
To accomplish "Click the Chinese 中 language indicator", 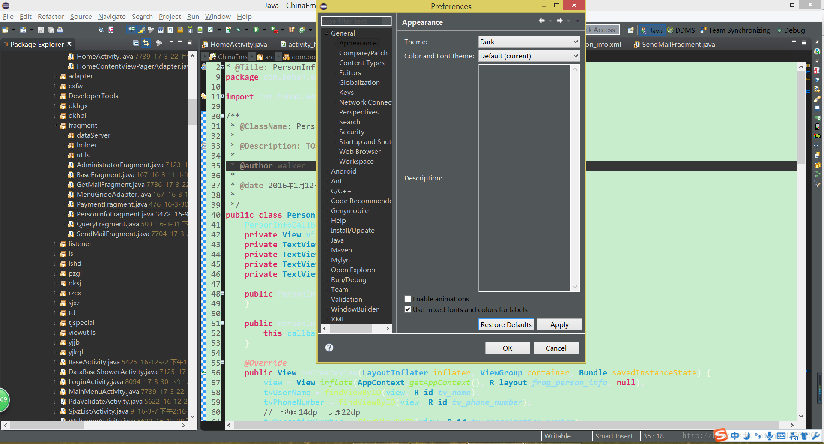I will pyautogui.click(x=735, y=436).
